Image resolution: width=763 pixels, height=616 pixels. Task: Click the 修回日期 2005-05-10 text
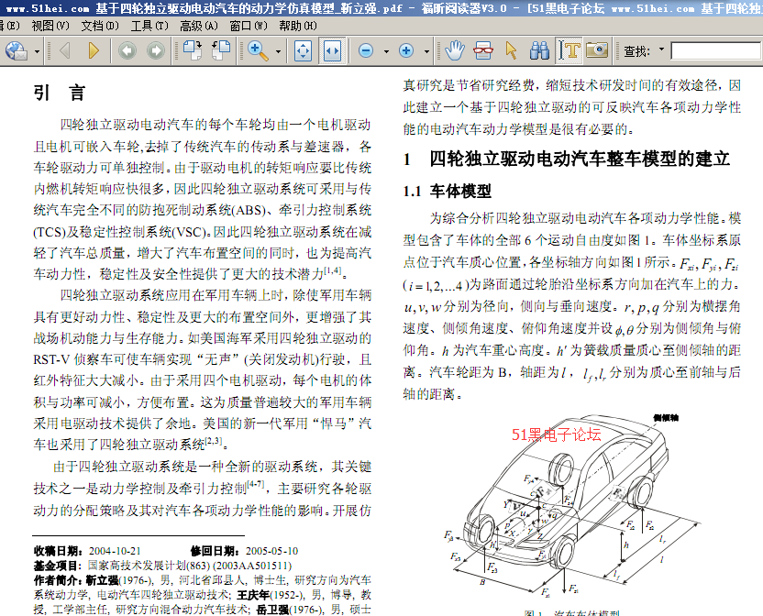244,551
